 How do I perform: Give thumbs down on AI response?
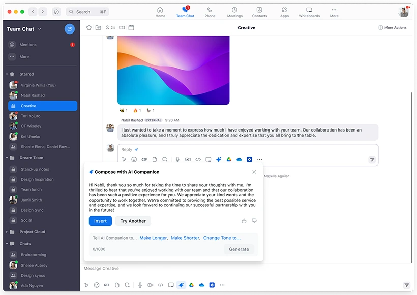254,220
